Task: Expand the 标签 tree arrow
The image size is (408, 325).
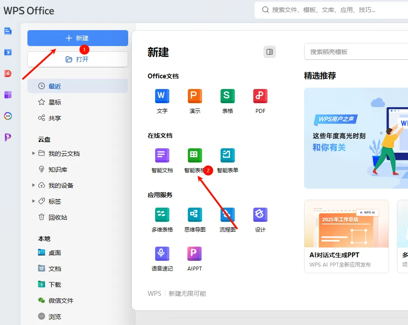Action: coord(33,201)
